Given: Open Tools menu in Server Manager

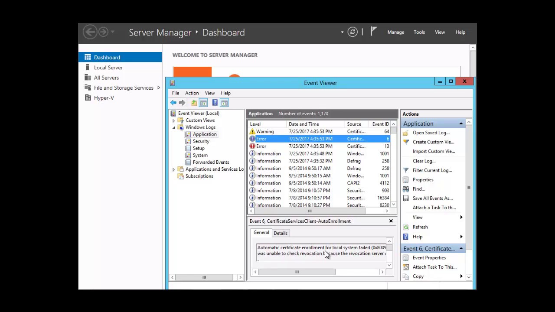Looking at the screenshot, I should click(419, 32).
